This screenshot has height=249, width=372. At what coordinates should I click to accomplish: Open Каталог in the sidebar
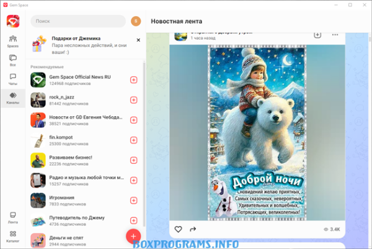[12, 236]
